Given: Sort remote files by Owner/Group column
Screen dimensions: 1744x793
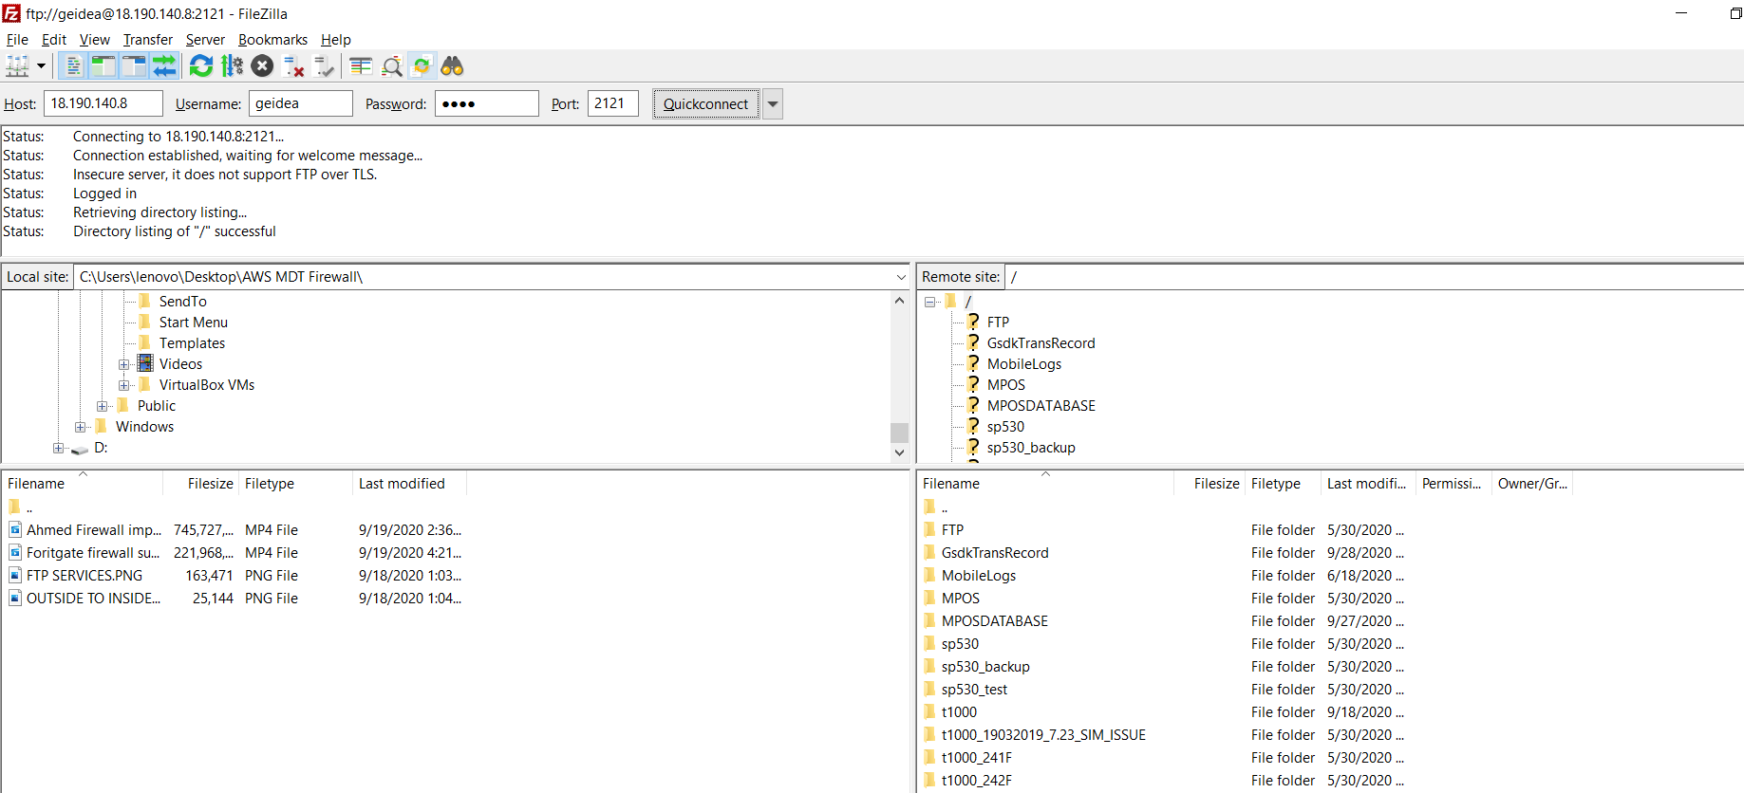Looking at the screenshot, I should 1532,484.
